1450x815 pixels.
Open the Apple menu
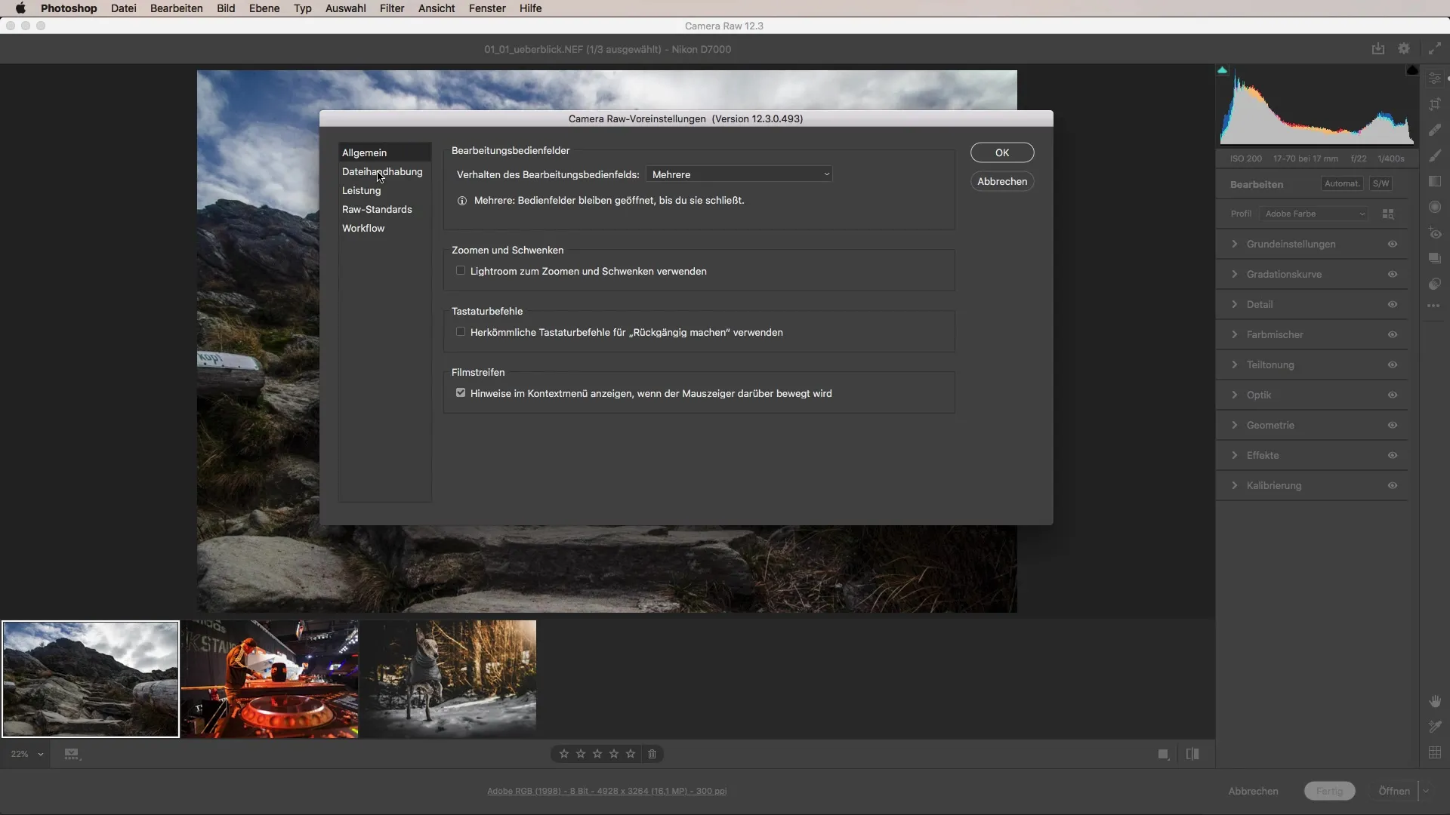click(20, 8)
